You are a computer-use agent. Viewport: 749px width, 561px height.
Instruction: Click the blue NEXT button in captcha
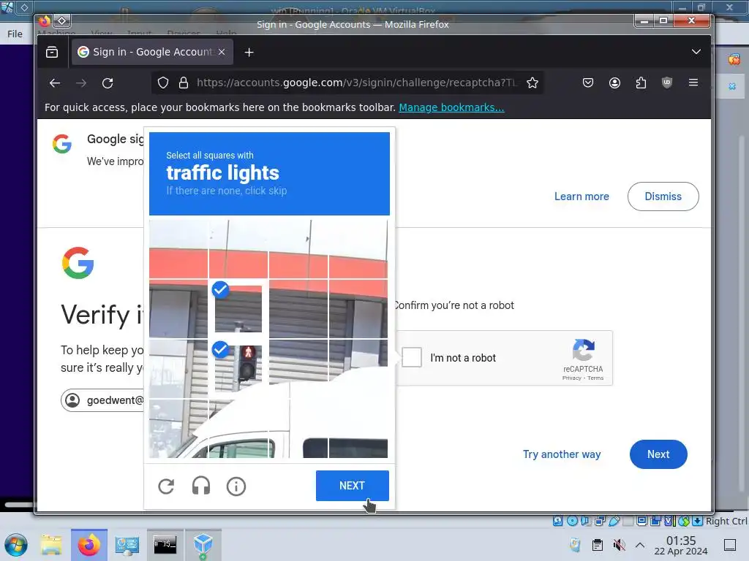[x=352, y=486]
